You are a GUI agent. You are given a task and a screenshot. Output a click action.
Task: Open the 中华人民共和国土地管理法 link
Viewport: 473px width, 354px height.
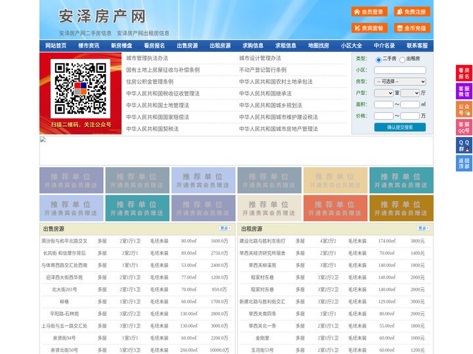pos(158,105)
